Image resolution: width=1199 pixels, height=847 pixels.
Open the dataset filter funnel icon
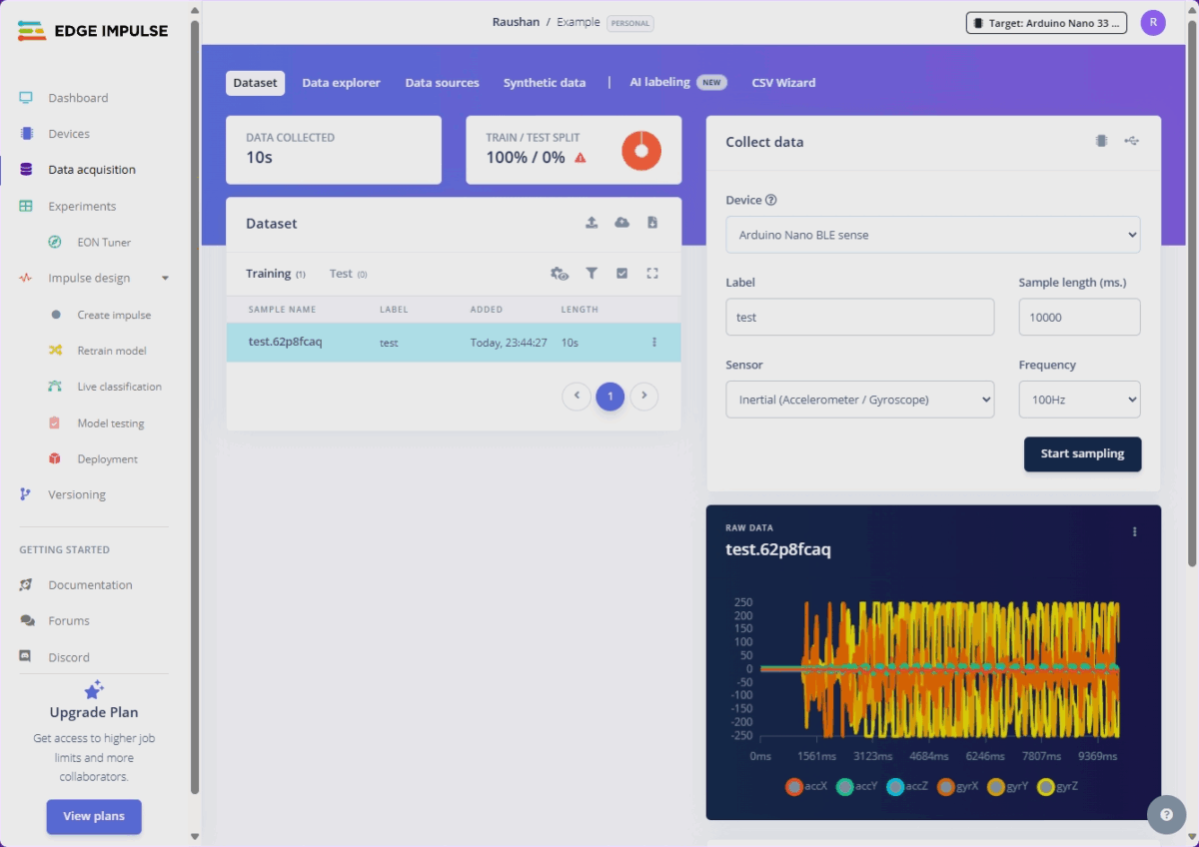[592, 273]
